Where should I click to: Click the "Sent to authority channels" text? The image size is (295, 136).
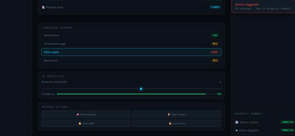pos(273,9)
